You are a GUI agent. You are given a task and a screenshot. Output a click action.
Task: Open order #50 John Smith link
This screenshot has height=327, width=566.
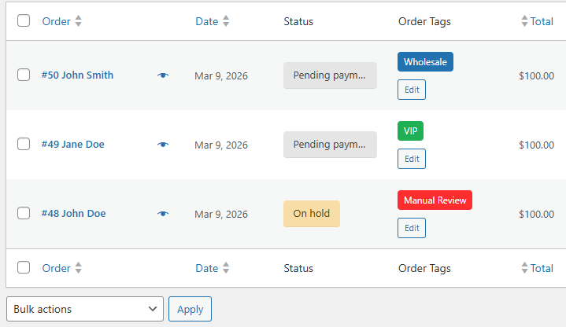pos(77,75)
